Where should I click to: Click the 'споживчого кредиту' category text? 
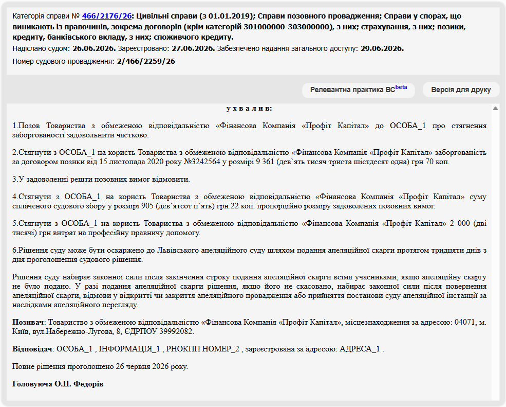(x=193, y=37)
